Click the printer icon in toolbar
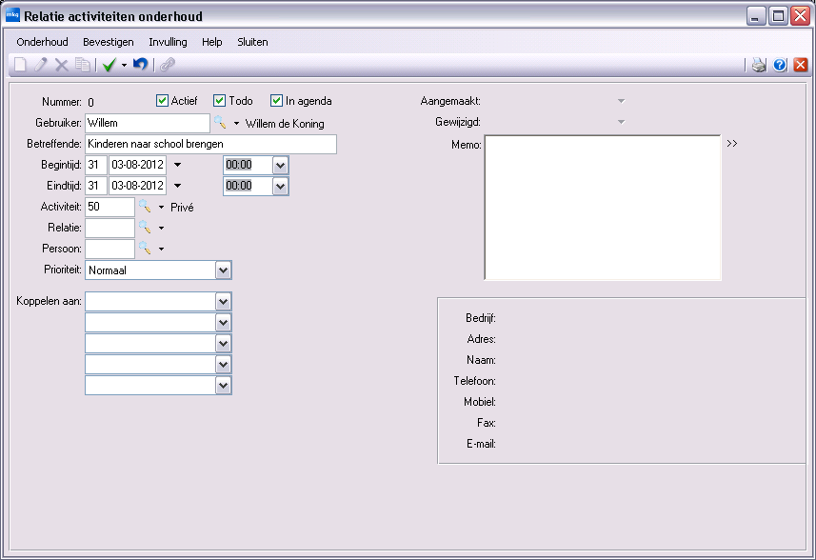 [759, 65]
